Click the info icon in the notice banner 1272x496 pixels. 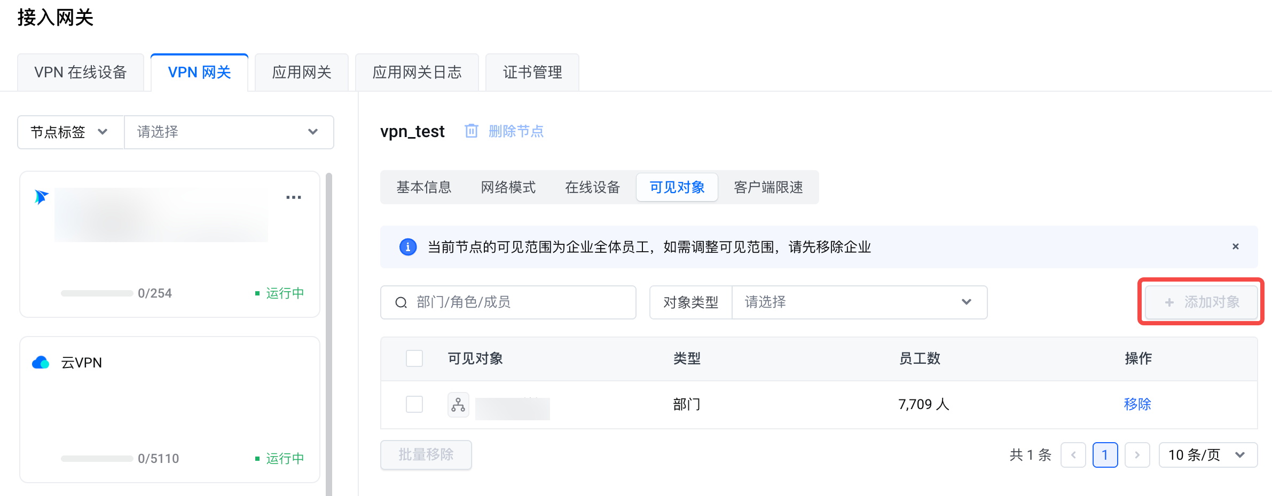408,247
